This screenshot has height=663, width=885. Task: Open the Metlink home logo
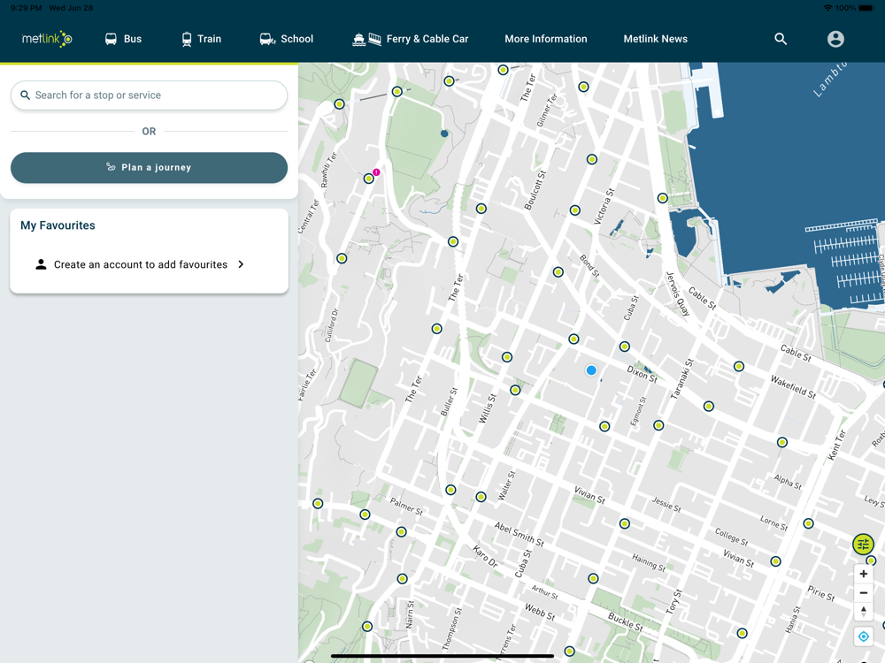coord(47,39)
